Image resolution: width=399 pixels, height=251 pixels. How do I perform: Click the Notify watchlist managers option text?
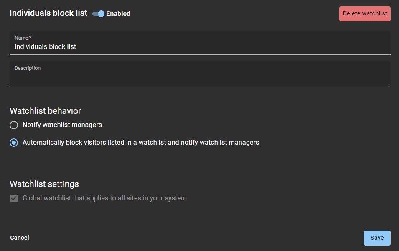[x=62, y=125]
